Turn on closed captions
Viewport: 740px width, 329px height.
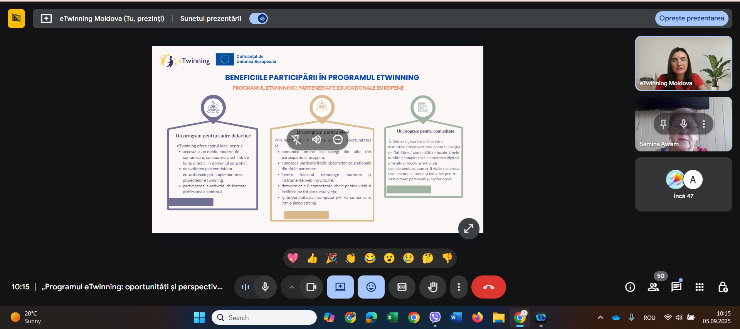coord(402,287)
